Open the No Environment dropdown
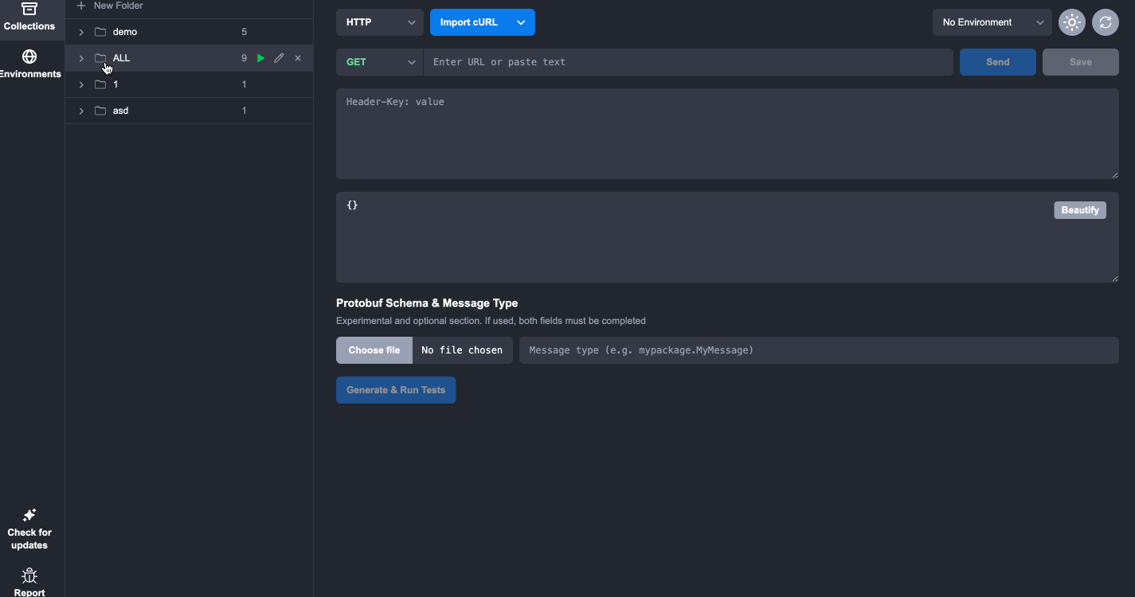The width and height of the screenshot is (1135, 597). pyautogui.click(x=991, y=21)
